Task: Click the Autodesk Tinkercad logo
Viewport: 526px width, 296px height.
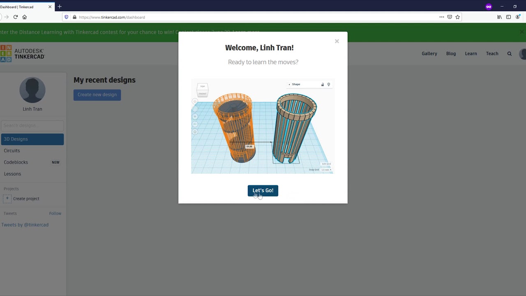Action: click(22, 54)
